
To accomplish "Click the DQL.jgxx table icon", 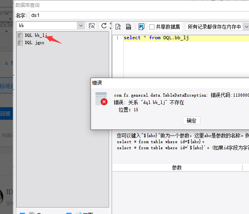I will click(x=20, y=42).
